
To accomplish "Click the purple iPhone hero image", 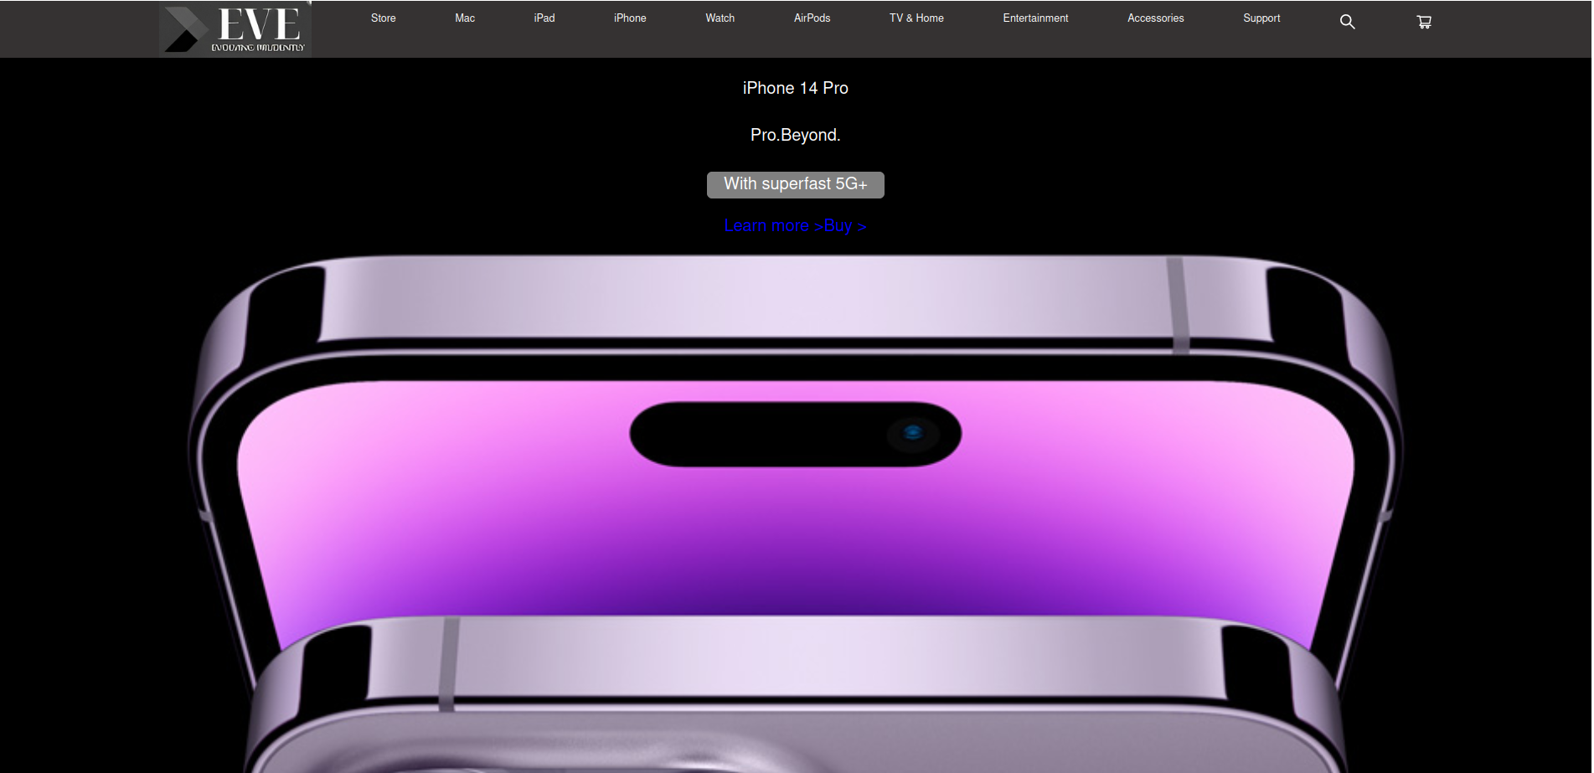I will pos(796,513).
